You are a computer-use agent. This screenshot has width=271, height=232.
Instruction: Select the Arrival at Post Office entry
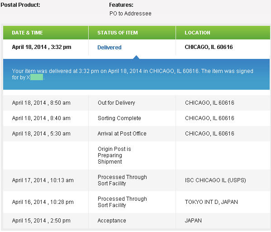point(122,134)
